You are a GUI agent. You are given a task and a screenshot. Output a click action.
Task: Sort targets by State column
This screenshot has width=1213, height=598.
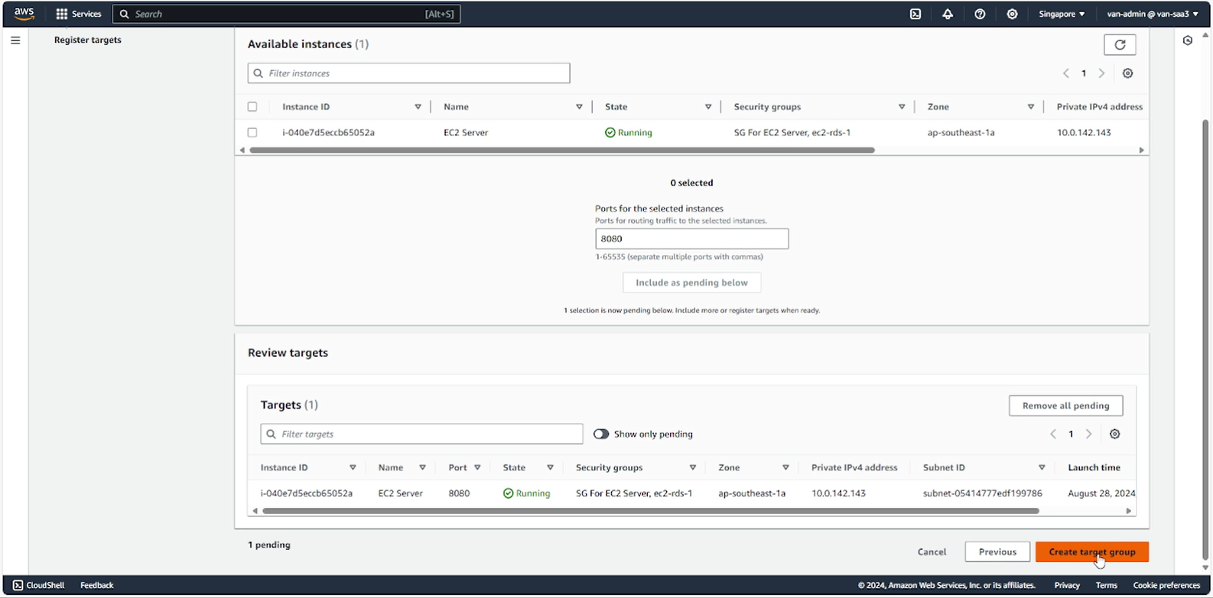click(550, 467)
